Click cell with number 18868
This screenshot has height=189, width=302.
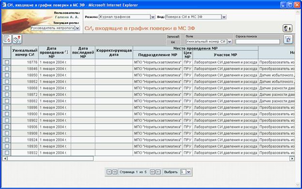[25, 88]
